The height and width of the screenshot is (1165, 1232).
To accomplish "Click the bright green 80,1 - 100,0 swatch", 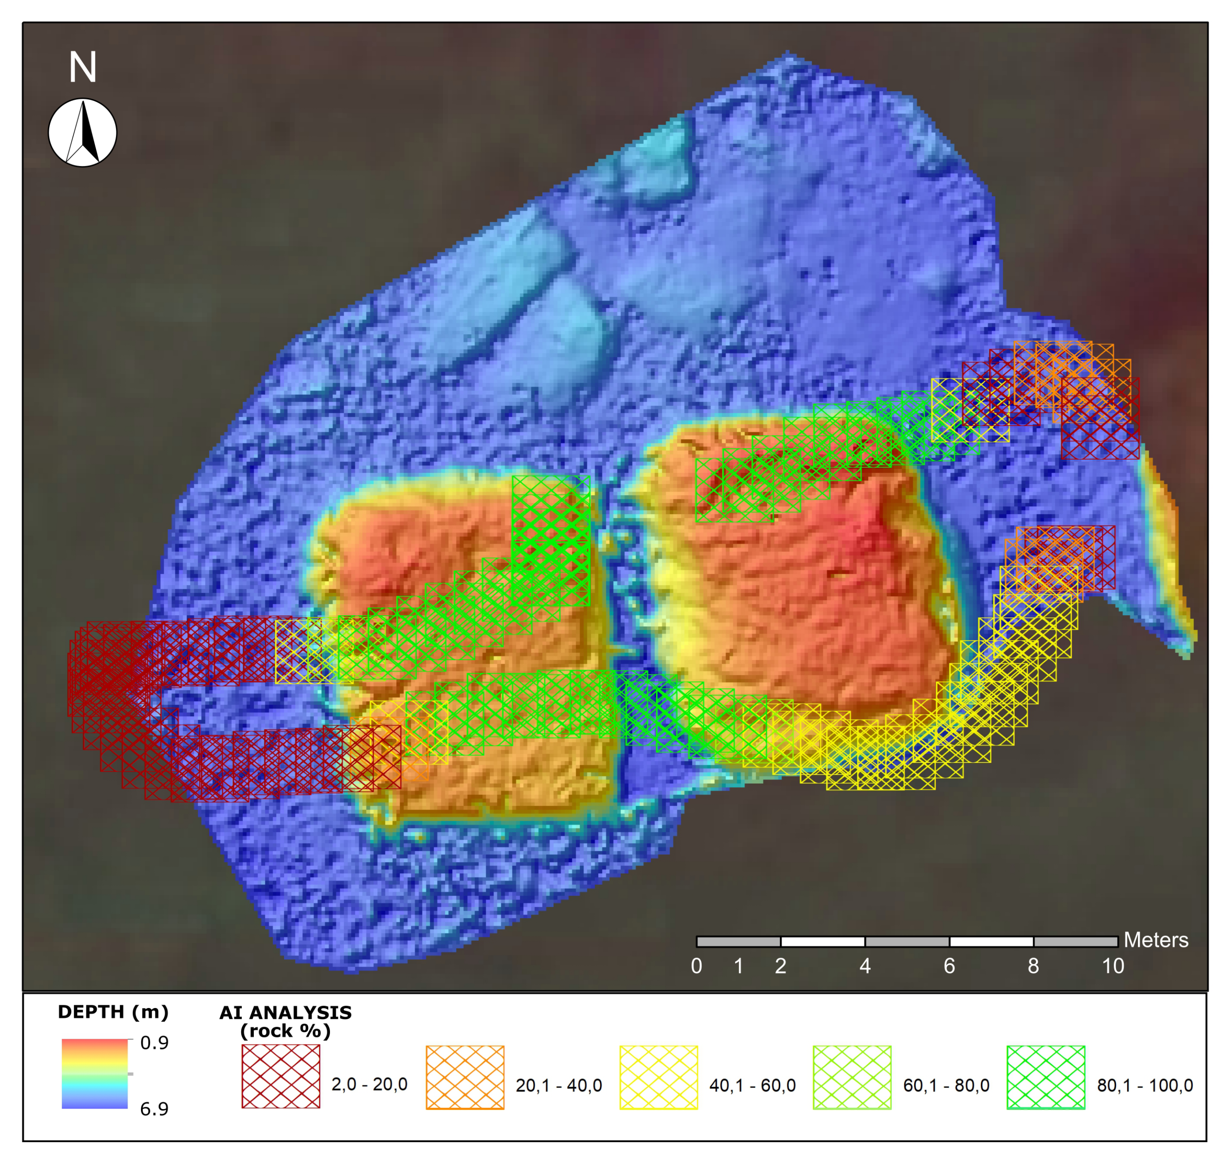I will click(1046, 1077).
